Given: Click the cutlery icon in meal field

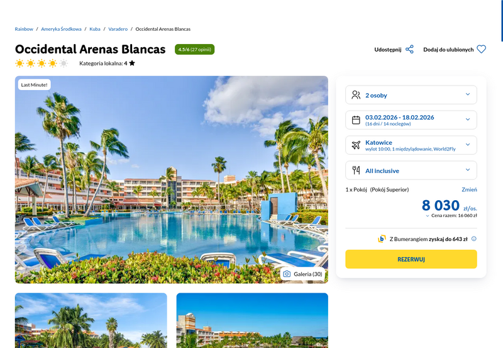Looking at the screenshot, I should click(356, 170).
